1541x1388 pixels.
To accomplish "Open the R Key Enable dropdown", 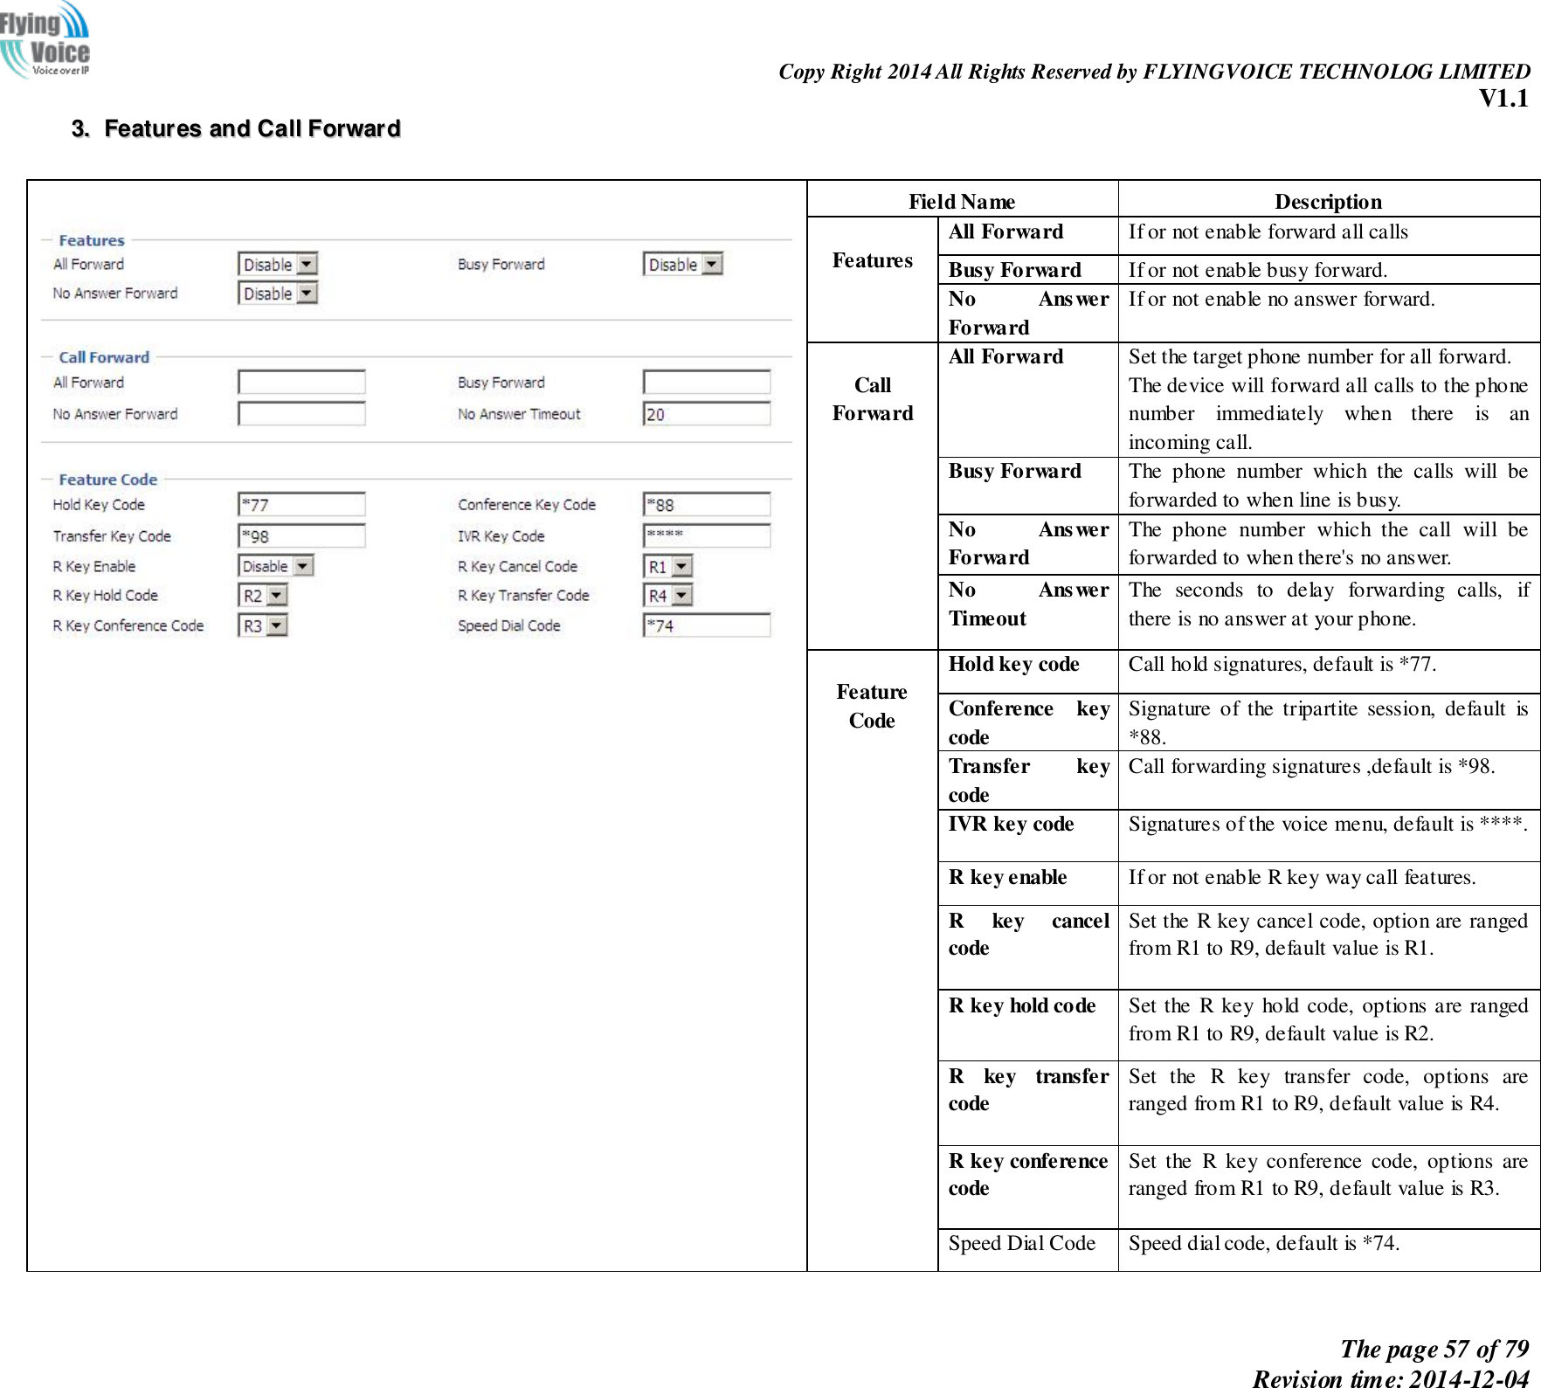I will coord(276,566).
